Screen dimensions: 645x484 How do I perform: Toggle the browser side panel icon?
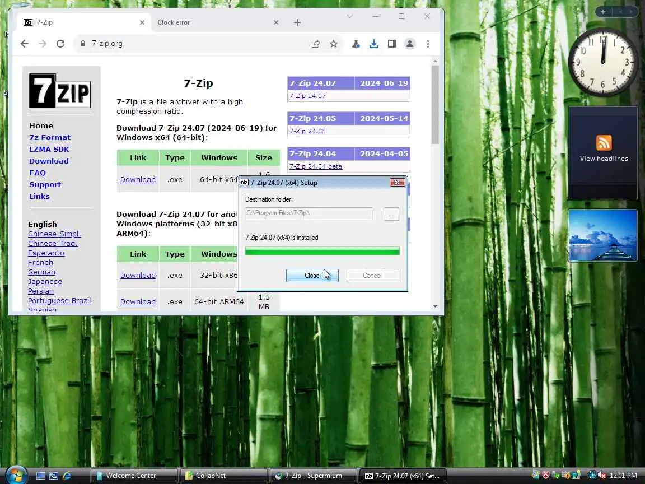tap(391, 44)
